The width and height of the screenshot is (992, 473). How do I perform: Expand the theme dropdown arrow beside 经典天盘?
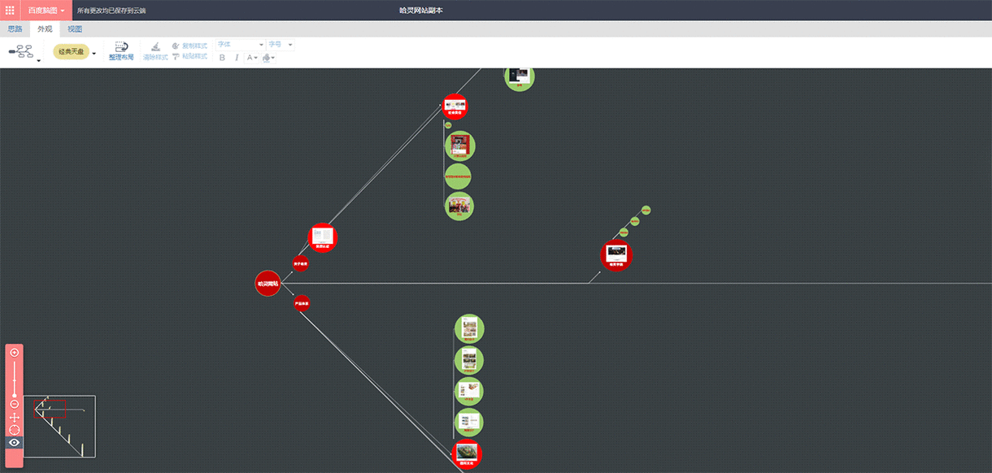click(94, 54)
